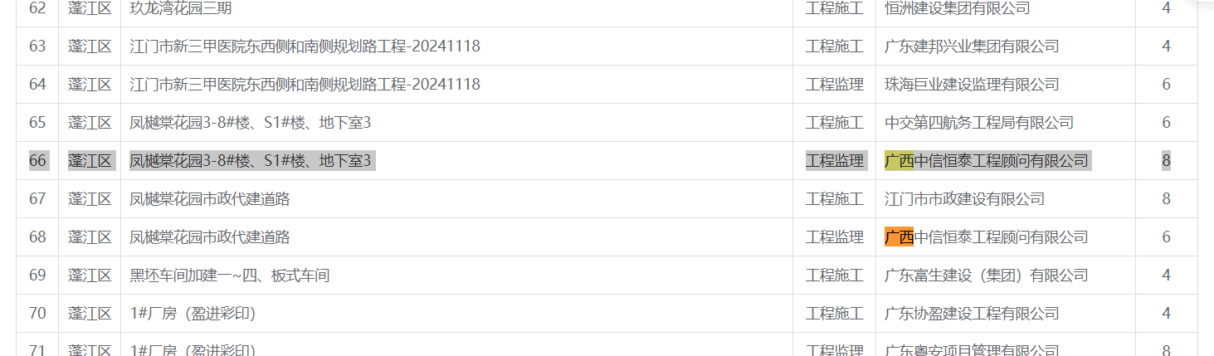Click 江门市市政建设有限公司 company name
Viewport: 1214px width, 356px height.
pos(964,199)
